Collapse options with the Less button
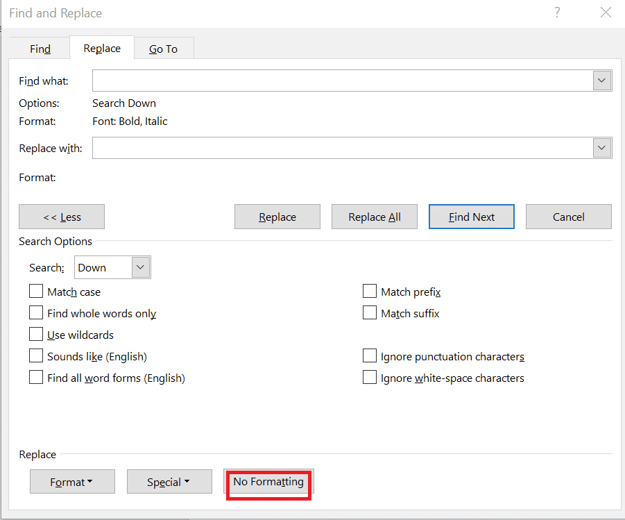Screen dimensions: 625x520 click(x=62, y=217)
